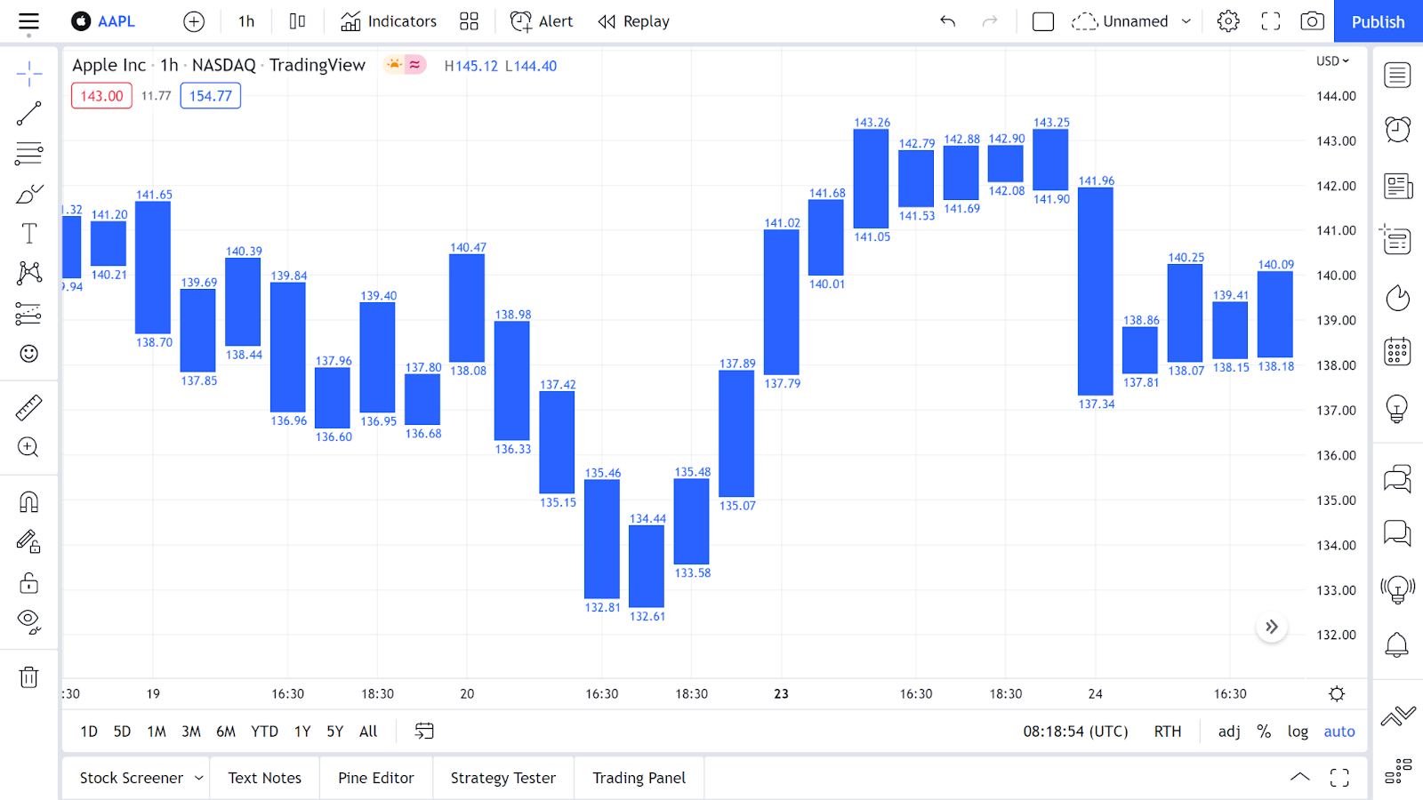Click the 143.00 sell price button
Image resolution: width=1423 pixels, height=800 pixels.
[x=101, y=96]
